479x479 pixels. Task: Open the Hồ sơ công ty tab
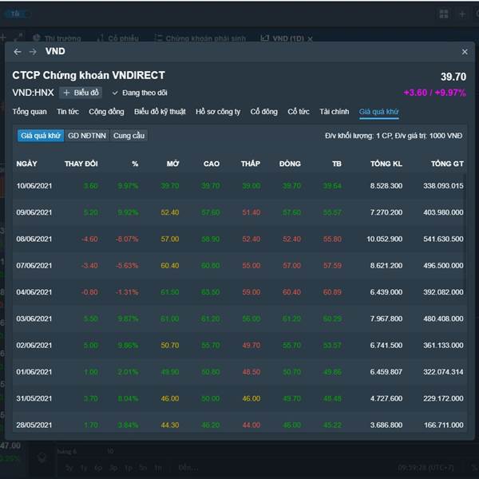[x=218, y=112]
